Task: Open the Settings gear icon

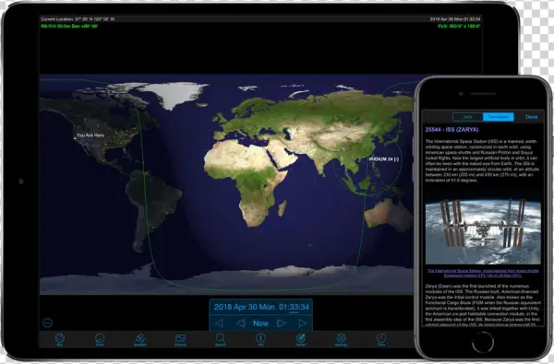Action: click(x=341, y=339)
